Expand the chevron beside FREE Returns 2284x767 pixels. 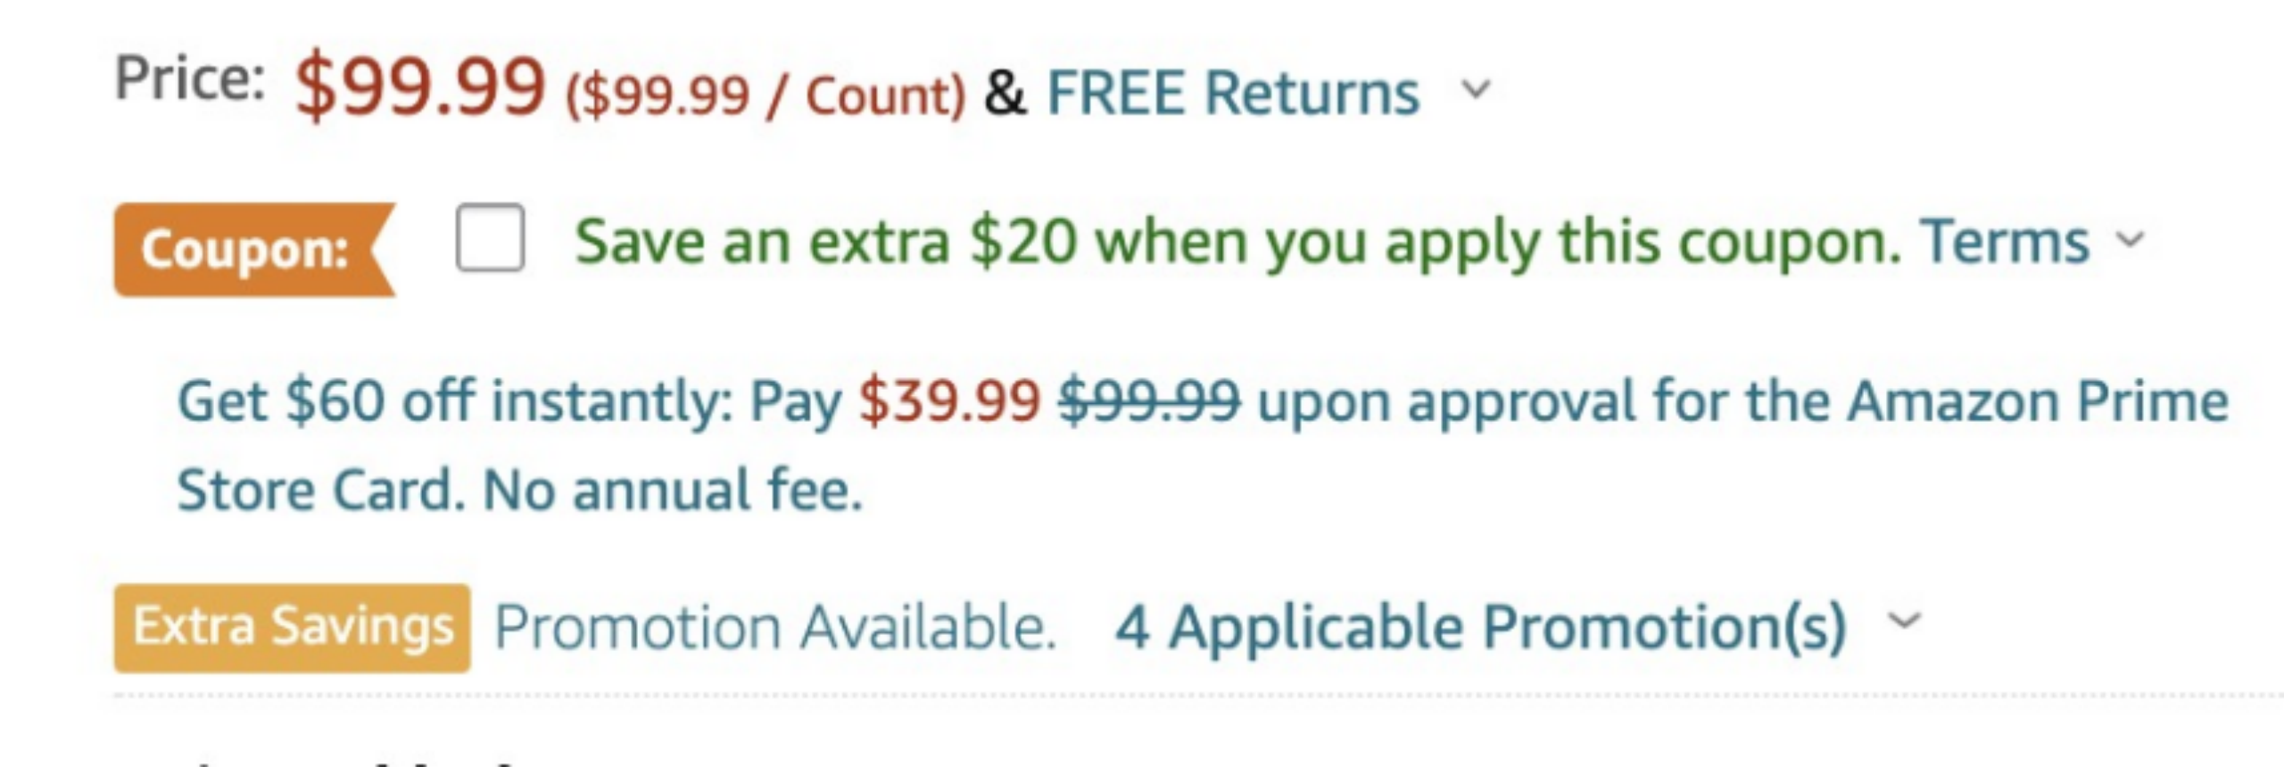coord(1476,89)
